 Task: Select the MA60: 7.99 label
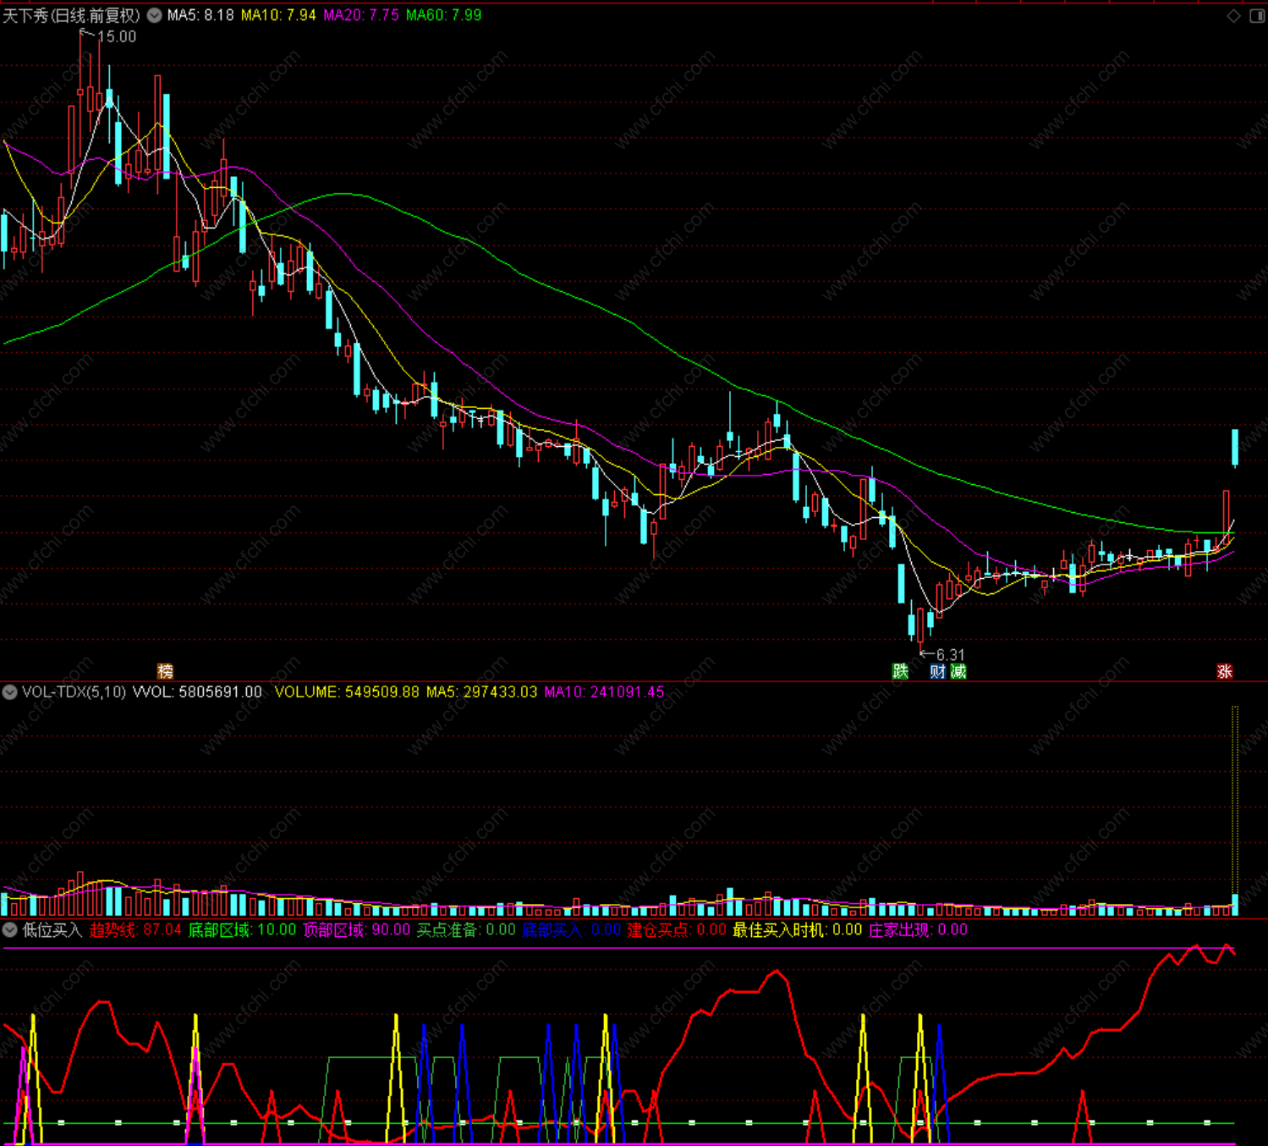point(444,15)
